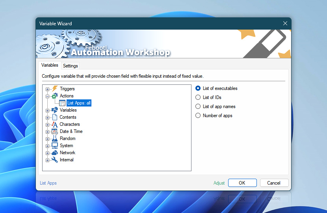The image size is (327, 213).
Task: Expand the Random tree node
Action: pyautogui.click(x=48, y=139)
